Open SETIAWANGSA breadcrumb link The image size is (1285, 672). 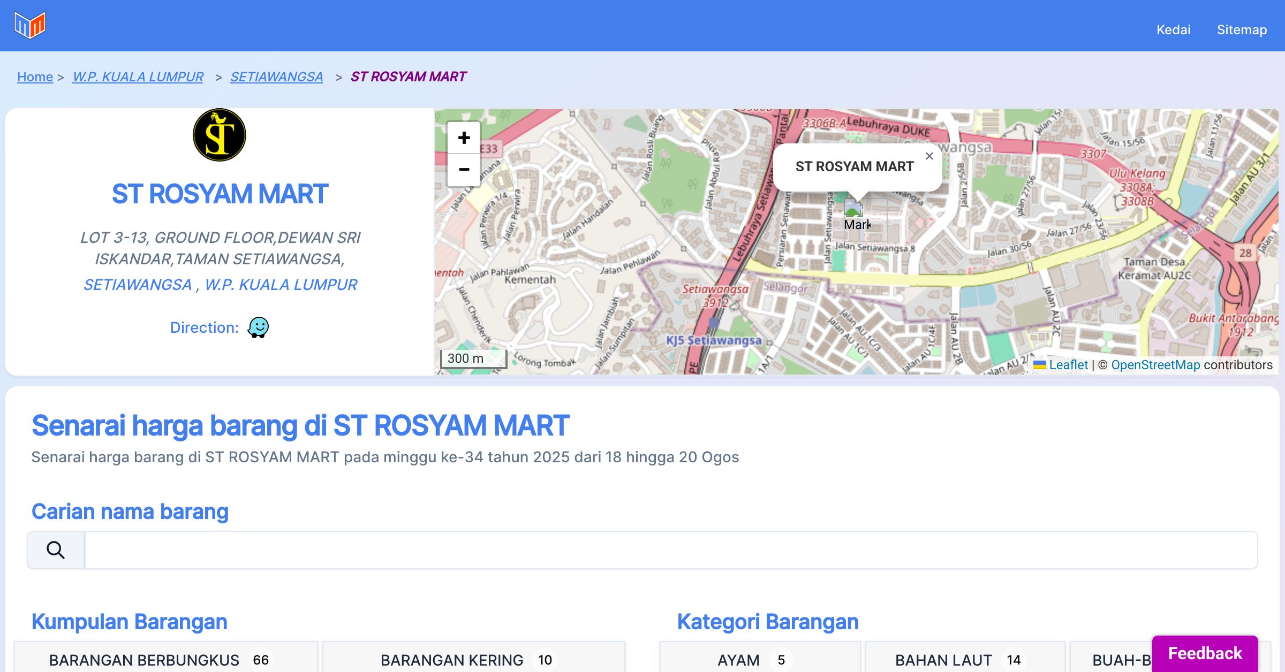coord(276,77)
